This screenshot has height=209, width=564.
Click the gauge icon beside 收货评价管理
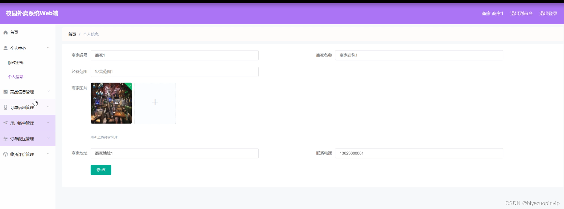coord(5,154)
